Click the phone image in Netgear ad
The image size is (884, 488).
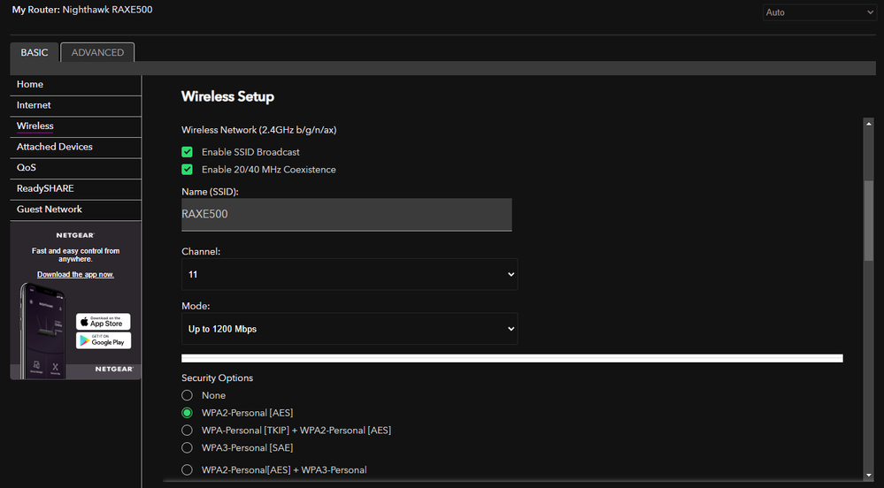pos(42,332)
